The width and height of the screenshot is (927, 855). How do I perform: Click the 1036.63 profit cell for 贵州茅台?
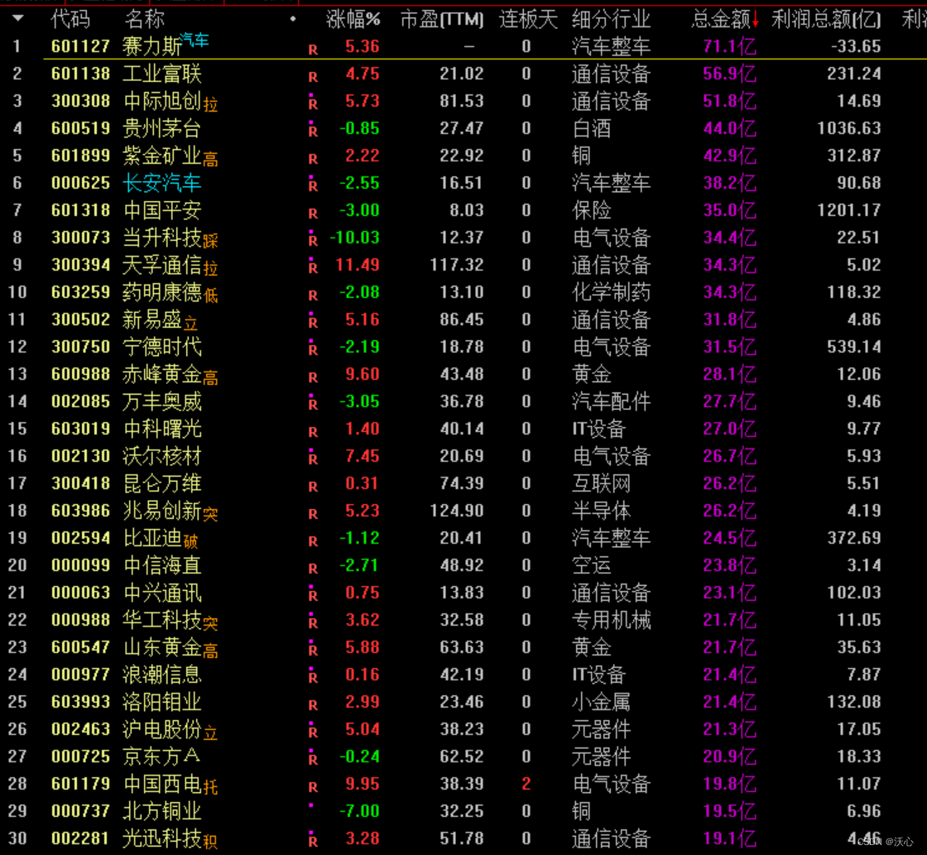point(849,128)
